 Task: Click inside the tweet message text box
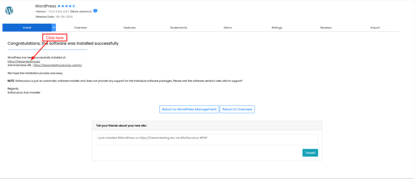point(207,140)
